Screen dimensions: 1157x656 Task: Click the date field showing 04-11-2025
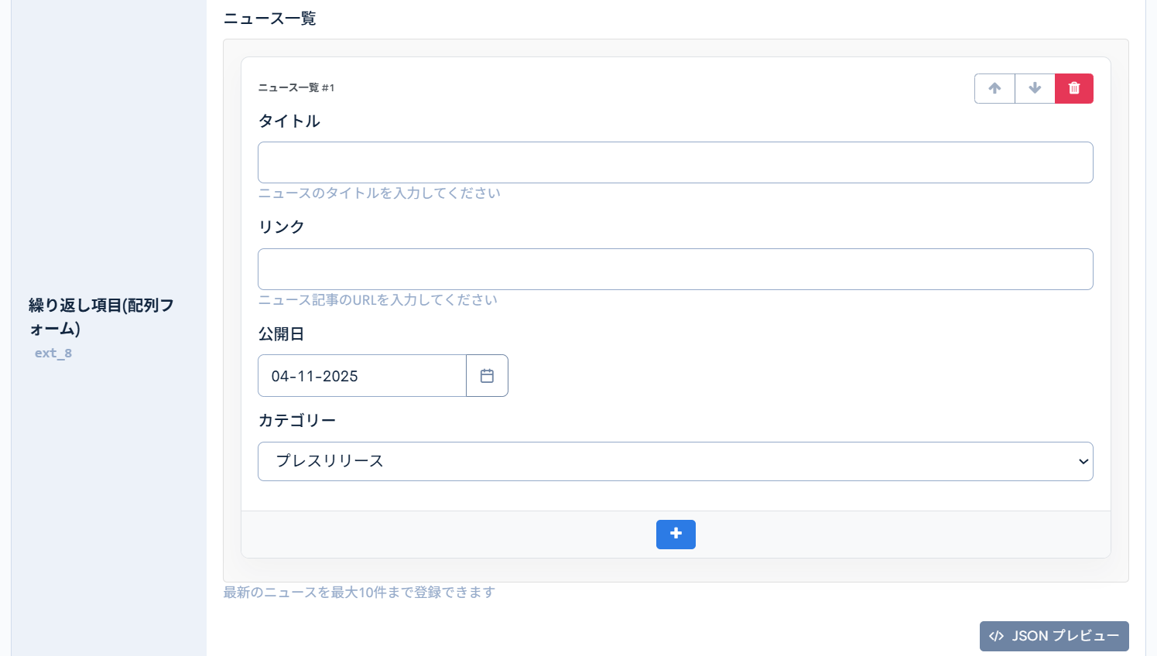(361, 375)
